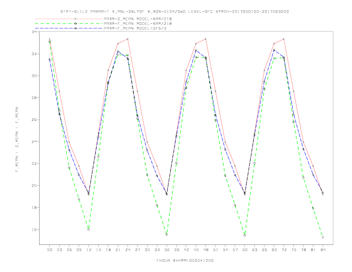
Task: Click x-axis forecast hour label 66
Action: tap(264, 250)
